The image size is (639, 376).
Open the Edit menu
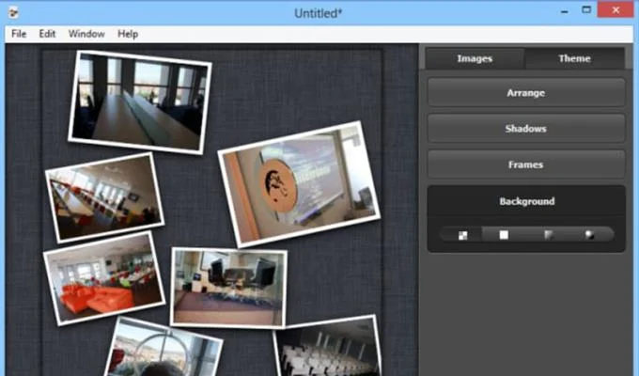click(x=47, y=34)
